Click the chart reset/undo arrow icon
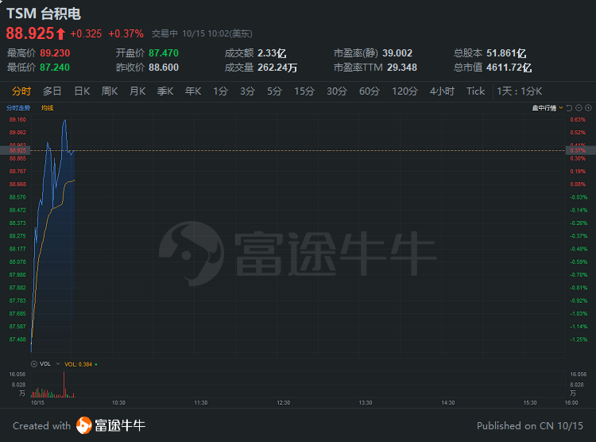 point(569,108)
